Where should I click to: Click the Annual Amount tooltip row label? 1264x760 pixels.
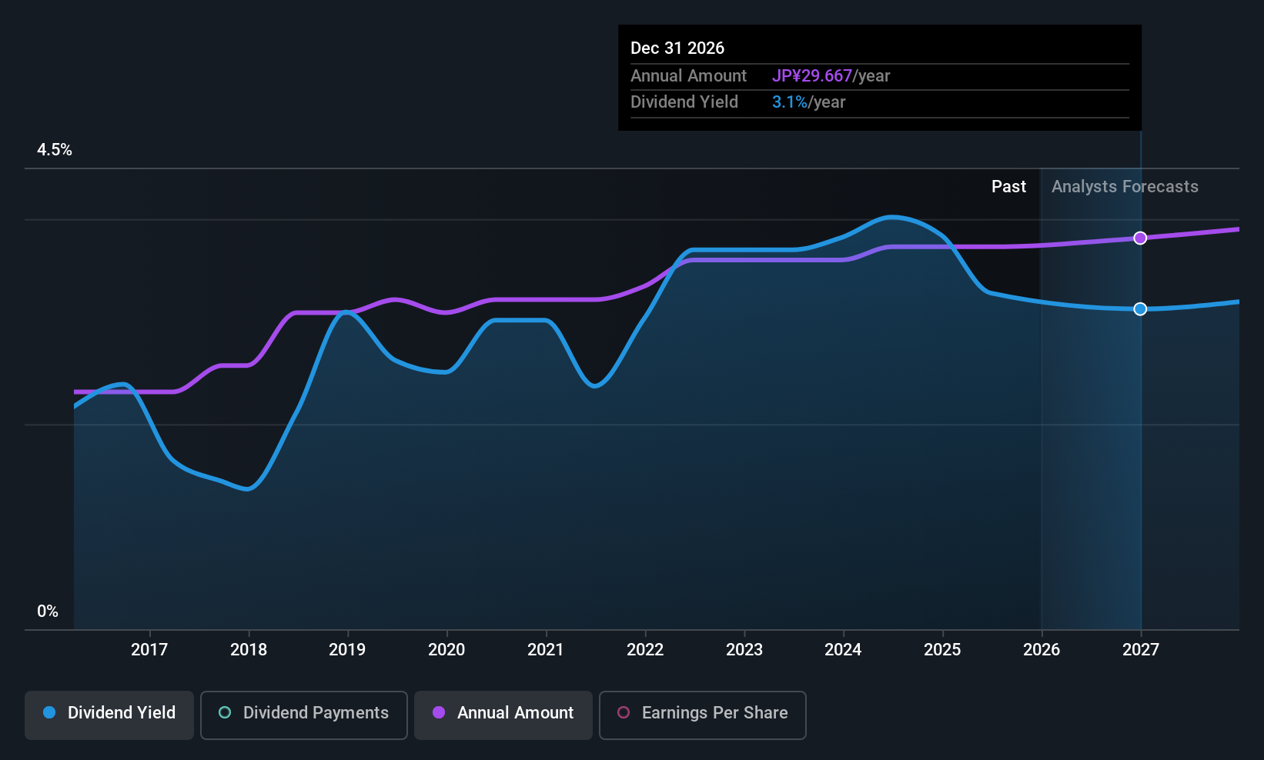pyautogui.click(x=688, y=75)
